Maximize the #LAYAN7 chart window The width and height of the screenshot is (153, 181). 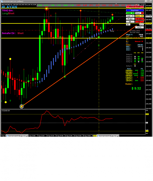pos(149,1)
